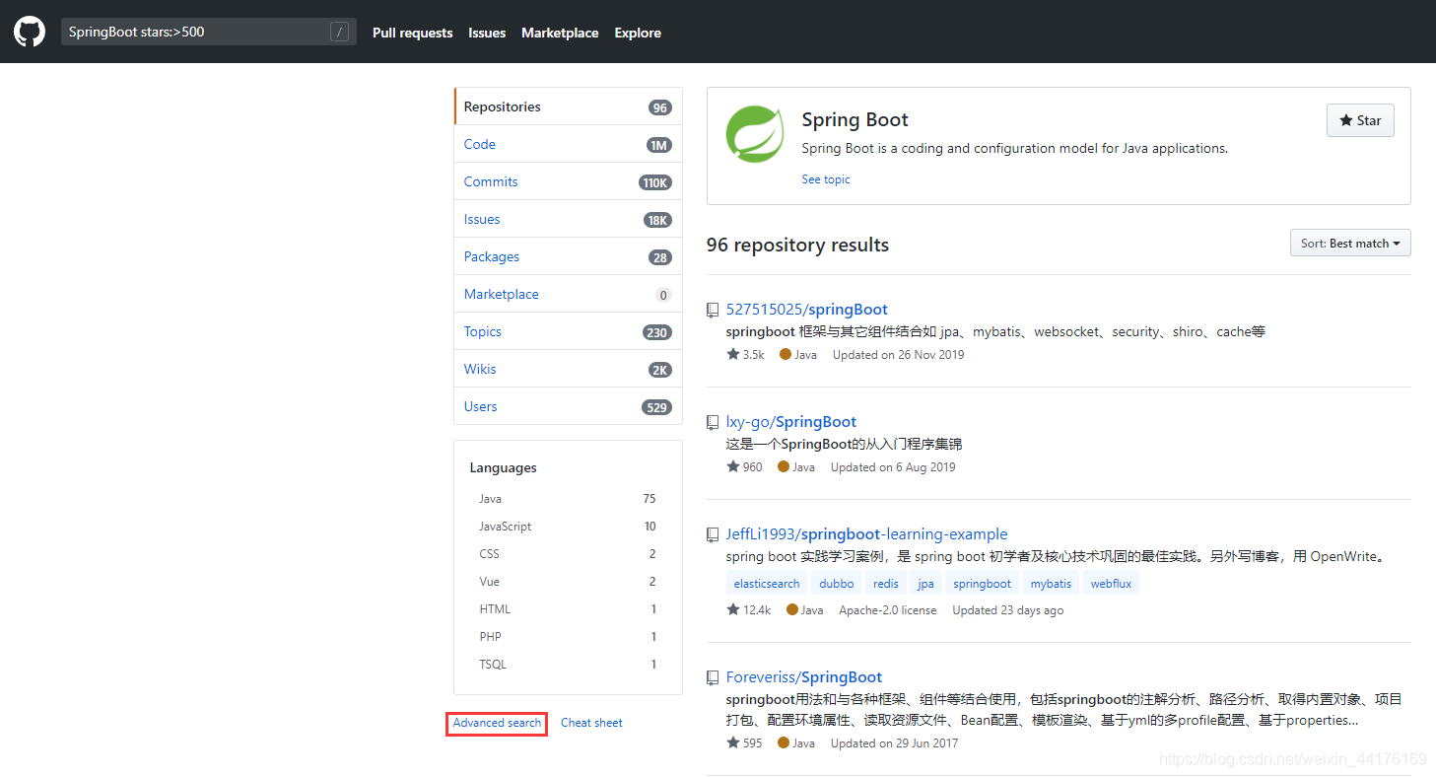This screenshot has height=777, width=1436.
Task: Filter results by HTML language
Action: coord(568,609)
